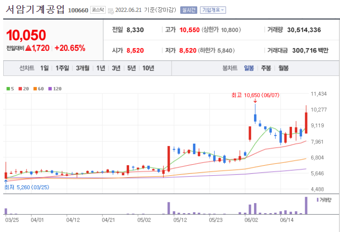Select the 3년 line chart tab
340x232 pixels.
click(x=116, y=68)
